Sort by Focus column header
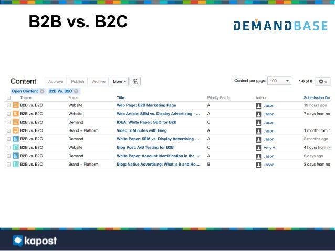335x251 pixels. tap(74, 98)
